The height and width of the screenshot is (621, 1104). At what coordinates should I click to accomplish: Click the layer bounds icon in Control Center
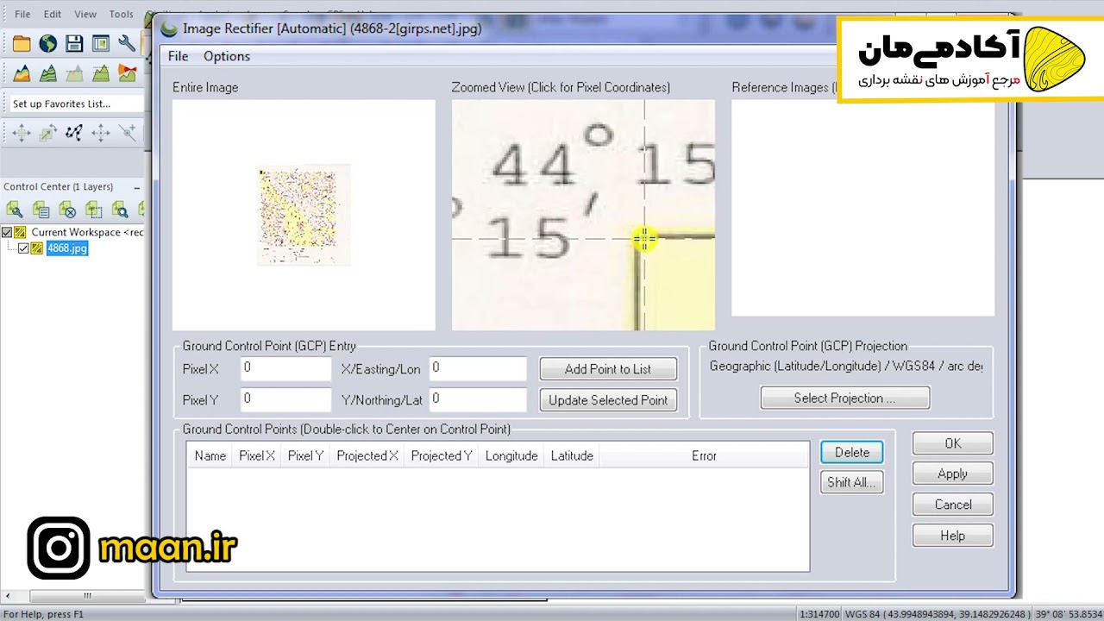click(93, 209)
